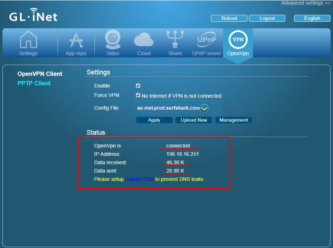Viewport: 333px width, 248px height.
Task: Open the custom DNS link
Action: tap(139, 179)
